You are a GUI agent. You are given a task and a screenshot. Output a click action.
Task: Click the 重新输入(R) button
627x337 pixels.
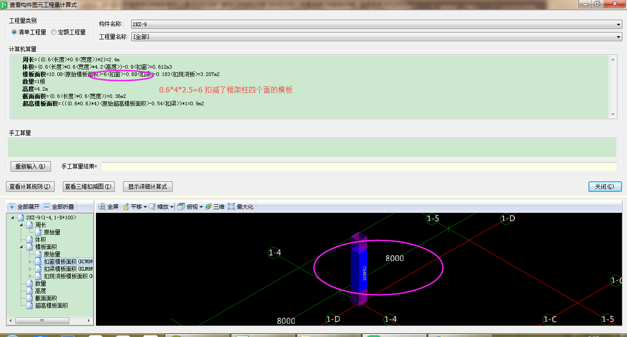[x=30, y=166]
